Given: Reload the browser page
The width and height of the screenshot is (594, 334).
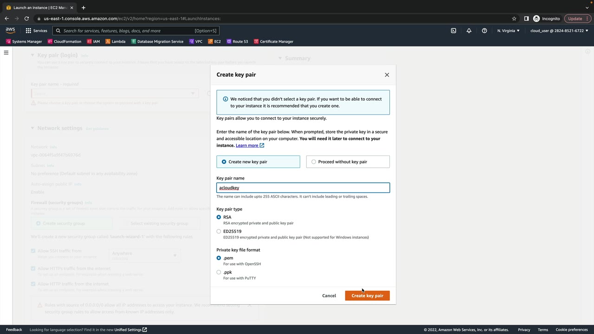Looking at the screenshot, I should pyautogui.click(x=26, y=19).
